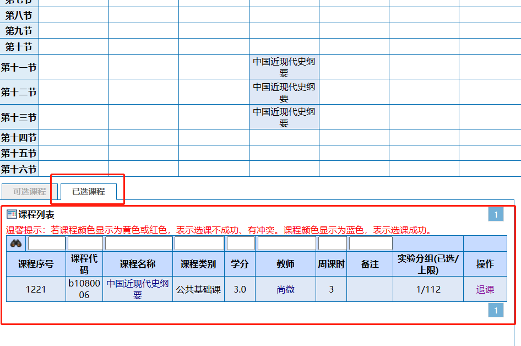
Task: Click the 公共基础课 category cell
Action: (198, 289)
